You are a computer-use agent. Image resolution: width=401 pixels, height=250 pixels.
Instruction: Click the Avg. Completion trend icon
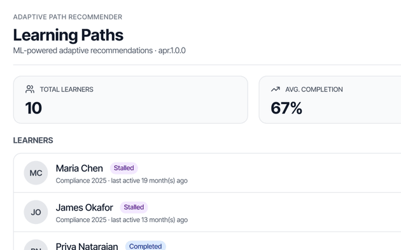pyautogui.click(x=276, y=89)
